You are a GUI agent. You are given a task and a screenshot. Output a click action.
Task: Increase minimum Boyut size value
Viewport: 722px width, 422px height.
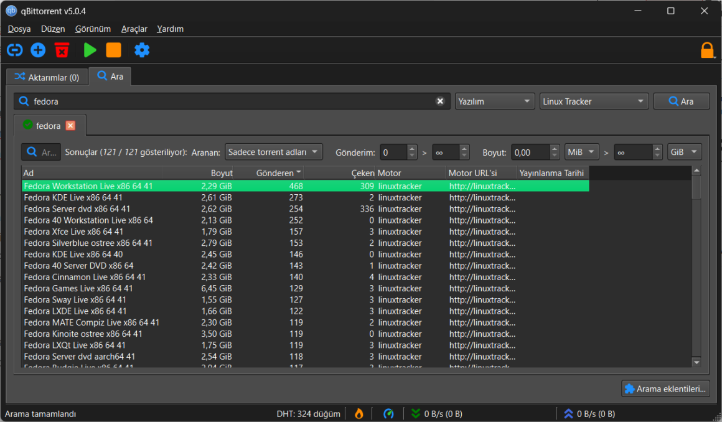click(x=555, y=148)
